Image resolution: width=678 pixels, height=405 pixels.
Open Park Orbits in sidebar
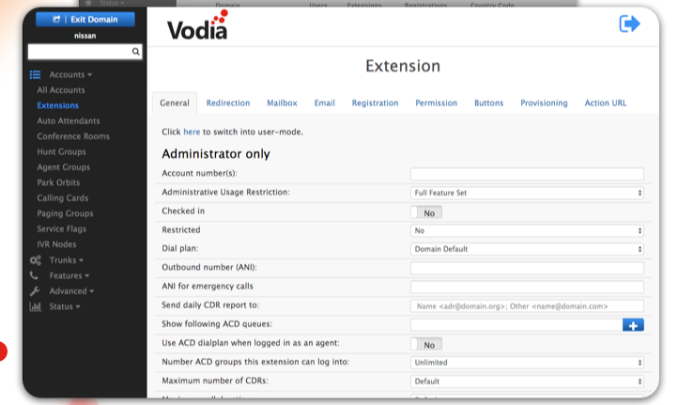58,182
